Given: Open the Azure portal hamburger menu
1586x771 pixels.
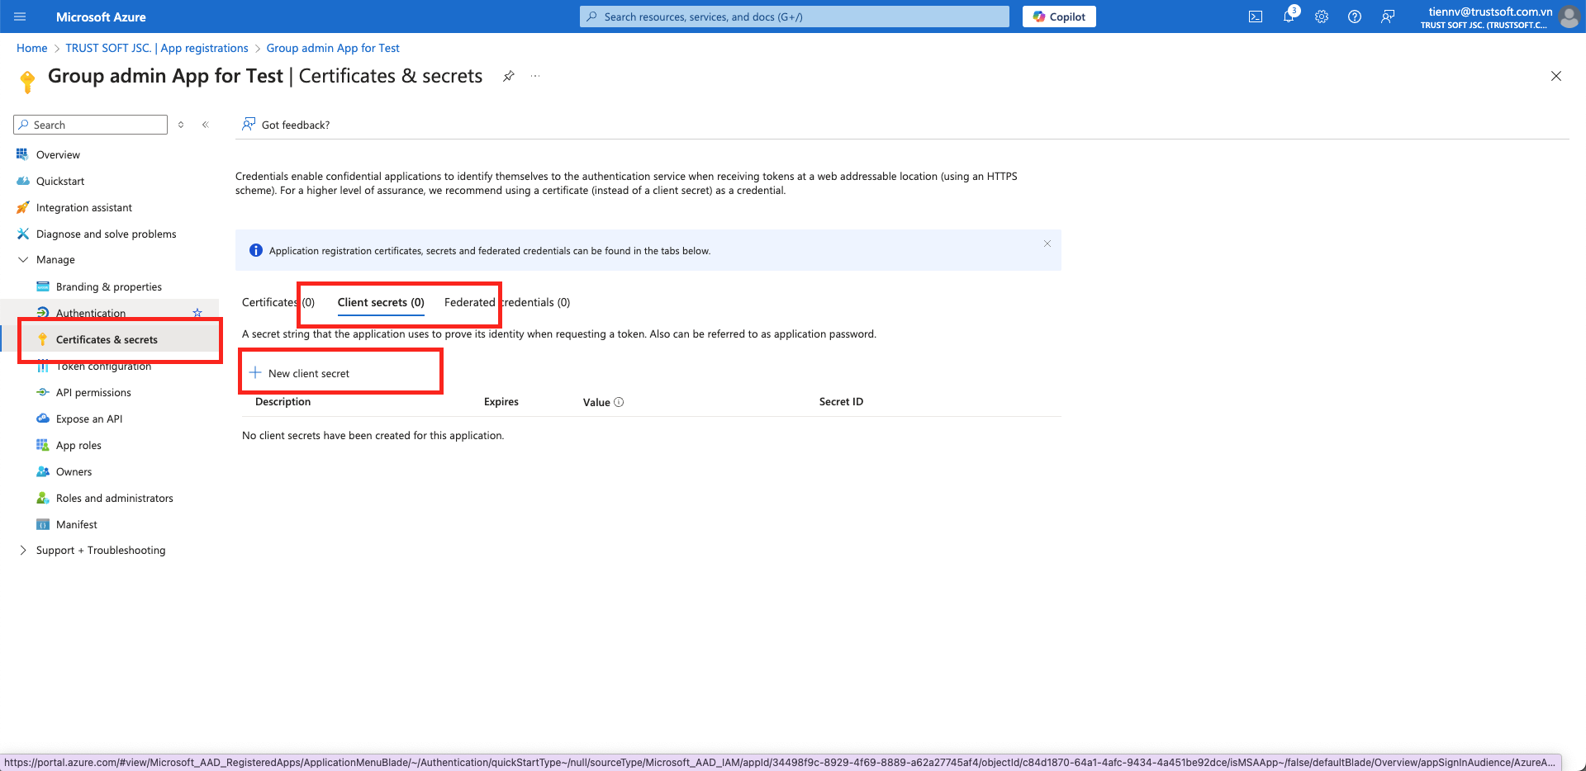Looking at the screenshot, I should coord(21,17).
